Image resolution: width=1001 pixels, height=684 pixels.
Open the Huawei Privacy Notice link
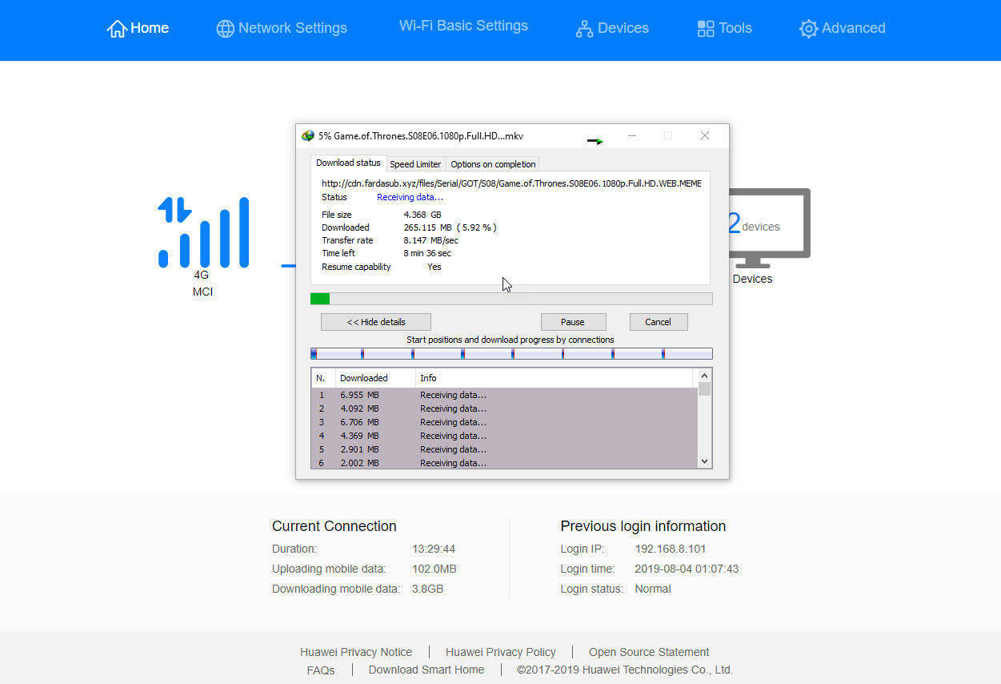tap(356, 652)
